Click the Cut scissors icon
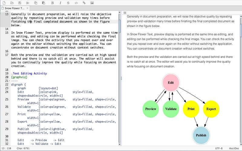242x151 pixels. coord(28,3)
